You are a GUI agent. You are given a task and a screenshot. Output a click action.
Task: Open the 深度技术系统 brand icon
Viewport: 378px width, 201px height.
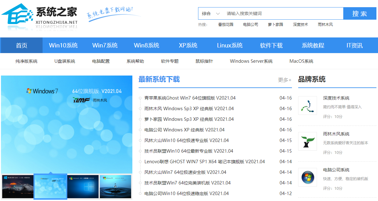tap(307, 105)
